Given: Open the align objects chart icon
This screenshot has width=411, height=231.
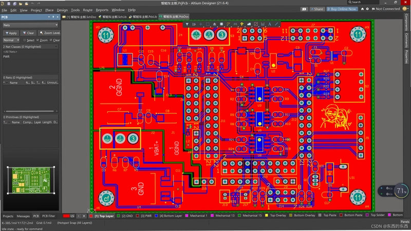Looking at the screenshot, I should [x=214, y=24].
